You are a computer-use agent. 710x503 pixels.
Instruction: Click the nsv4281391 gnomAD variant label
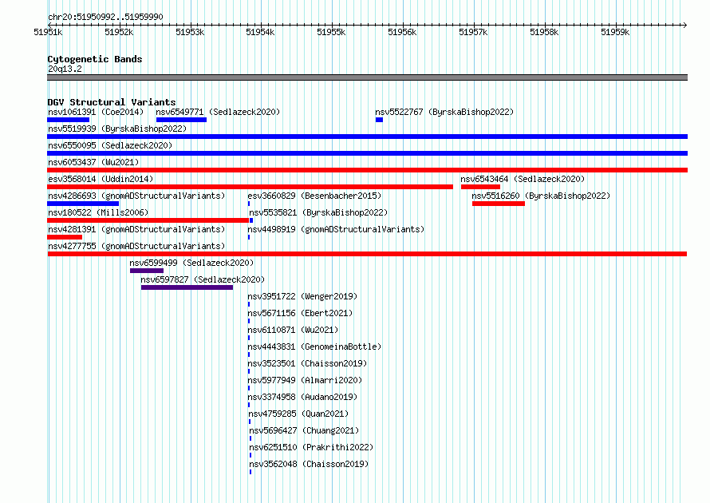tap(136, 229)
